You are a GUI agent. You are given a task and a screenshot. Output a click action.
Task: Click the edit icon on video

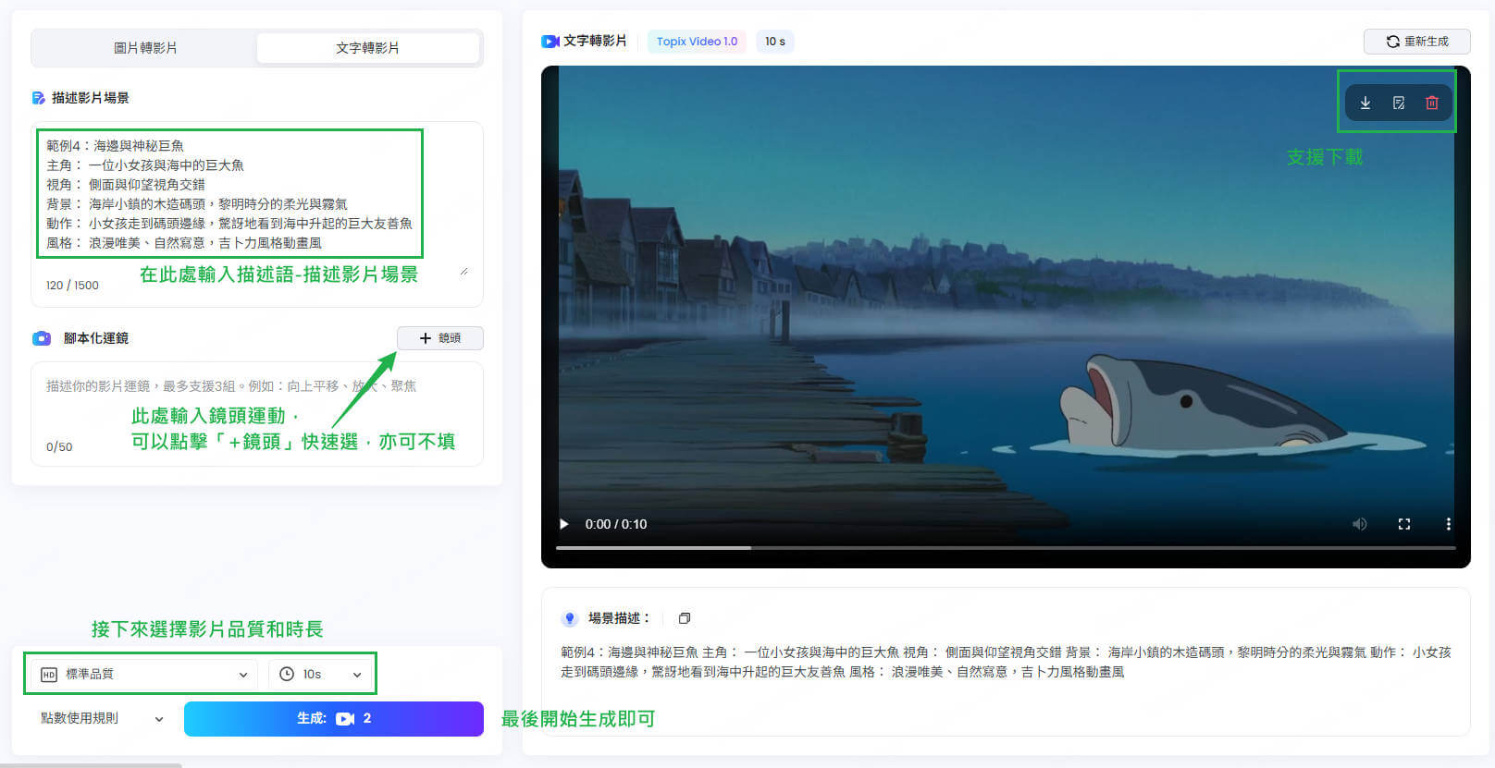[1399, 104]
